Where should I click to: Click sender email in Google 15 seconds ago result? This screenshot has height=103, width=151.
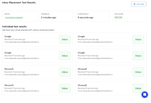click(x=22, y=42)
